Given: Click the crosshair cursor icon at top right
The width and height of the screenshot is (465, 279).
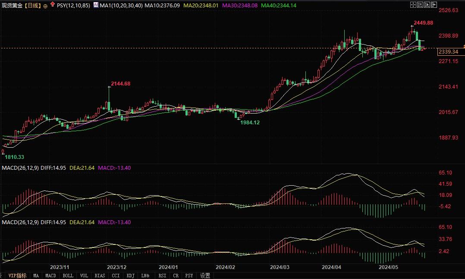Looking at the screenshot, I should (x=413, y=4).
